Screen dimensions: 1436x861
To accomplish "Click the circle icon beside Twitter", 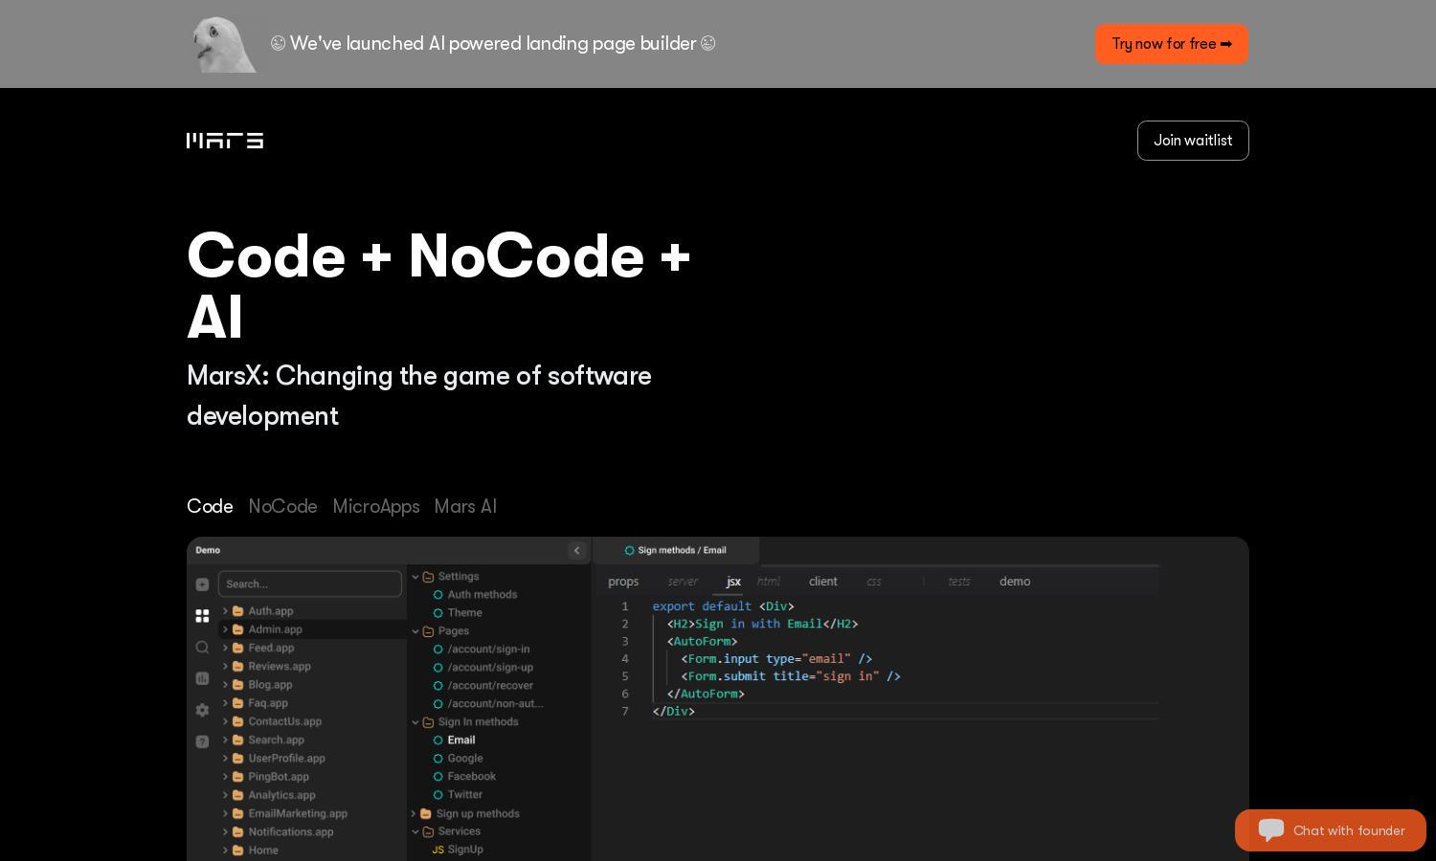I will click(x=438, y=795).
